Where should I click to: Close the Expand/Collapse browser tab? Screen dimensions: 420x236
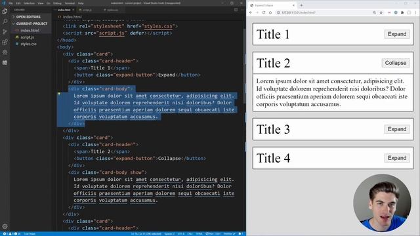coord(293,5)
